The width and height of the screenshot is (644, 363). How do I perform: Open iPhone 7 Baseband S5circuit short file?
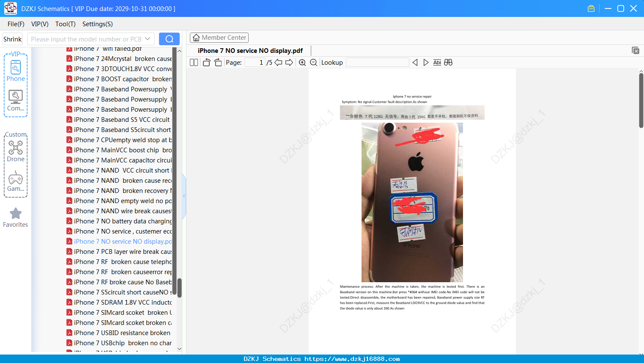tap(119, 130)
